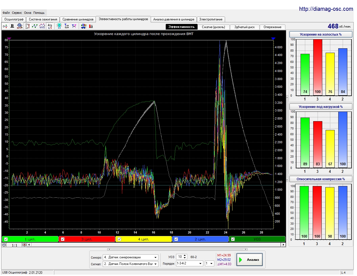Click the zero offset up-down arrows icon
Viewport: 357px width, 276px height.
coord(5,26)
